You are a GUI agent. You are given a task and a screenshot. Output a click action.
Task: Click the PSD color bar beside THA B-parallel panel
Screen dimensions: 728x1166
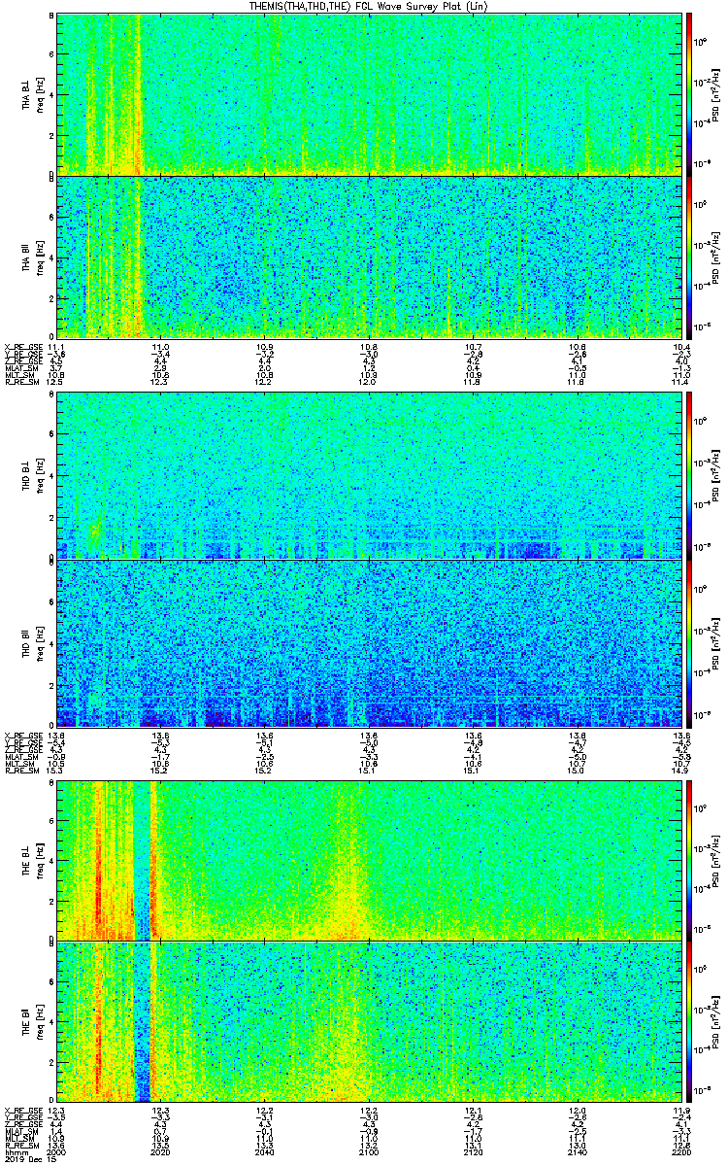coord(690,257)
